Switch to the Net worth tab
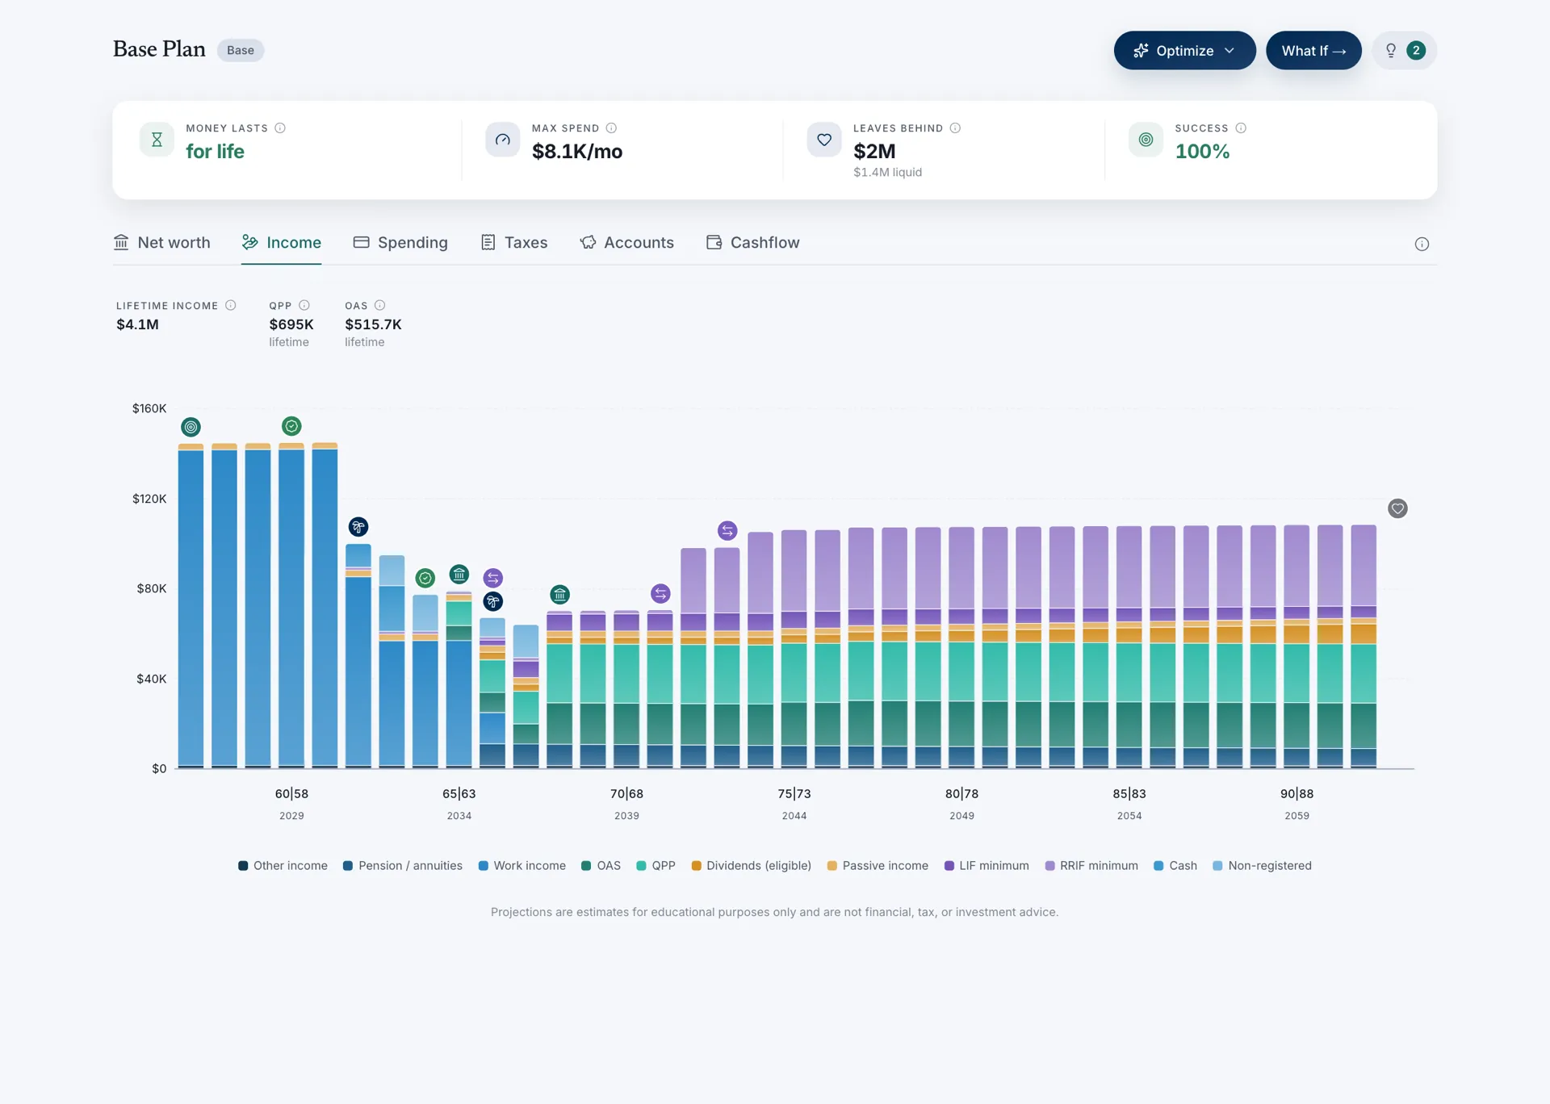The width and height of the screenshot is (1550, 1104). coord(161,243)
